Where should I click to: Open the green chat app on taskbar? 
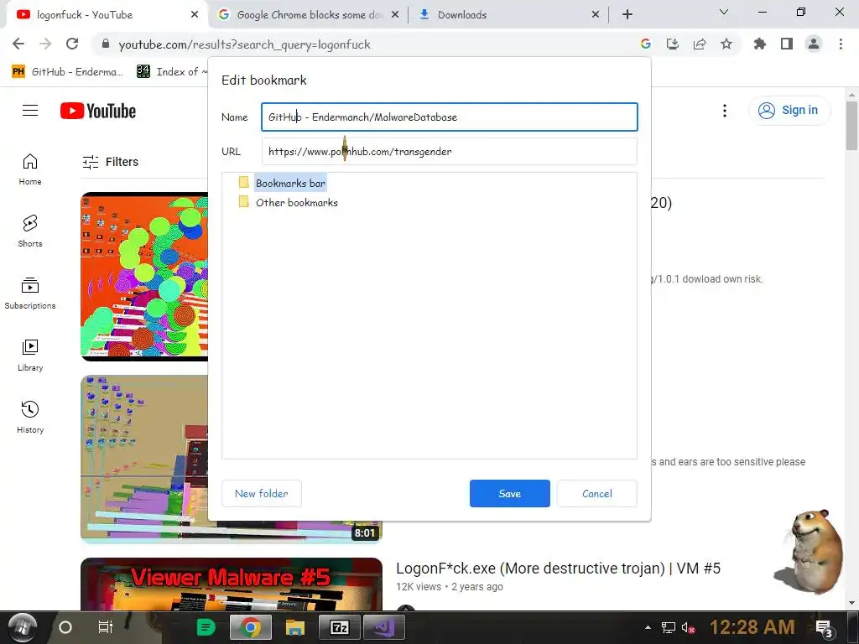206,627
